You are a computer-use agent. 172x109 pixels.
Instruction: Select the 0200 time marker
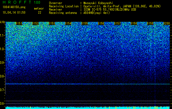coord(167,23)
